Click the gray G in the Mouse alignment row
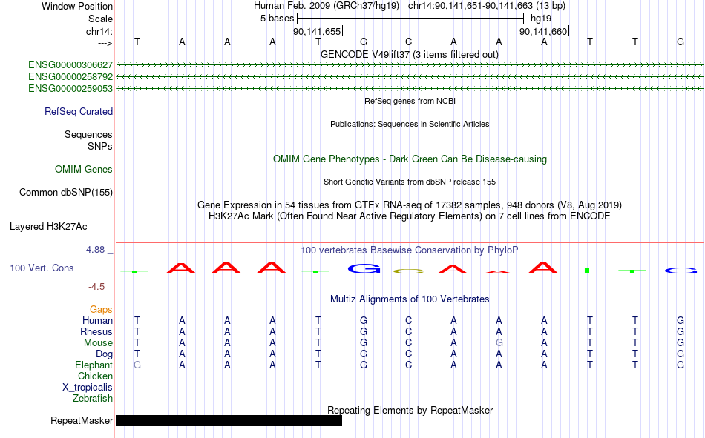This screenshot has width=705, height=438. pyautogui.click(x=499, y=342)
